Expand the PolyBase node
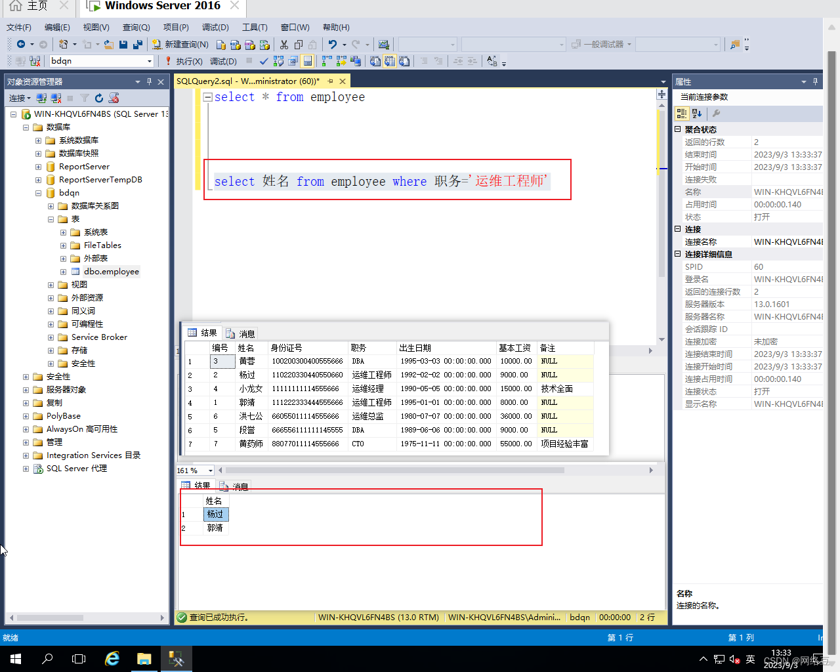Image resolution: width=840 pixels, height=672 pixels. pyautogui.click(x=26, y=416)
